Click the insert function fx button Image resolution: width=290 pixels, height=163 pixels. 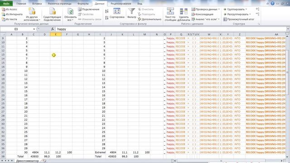[x=53, y=29]
